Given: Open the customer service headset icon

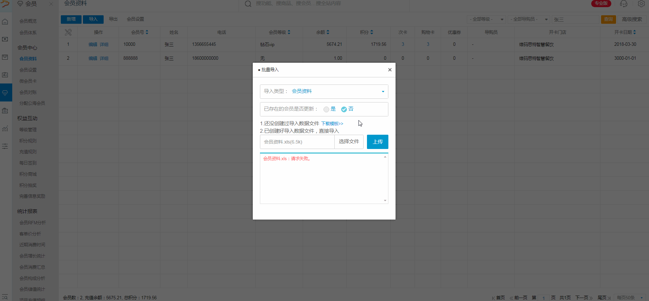Looking at the screenshot, I should (x=624, y=4).
